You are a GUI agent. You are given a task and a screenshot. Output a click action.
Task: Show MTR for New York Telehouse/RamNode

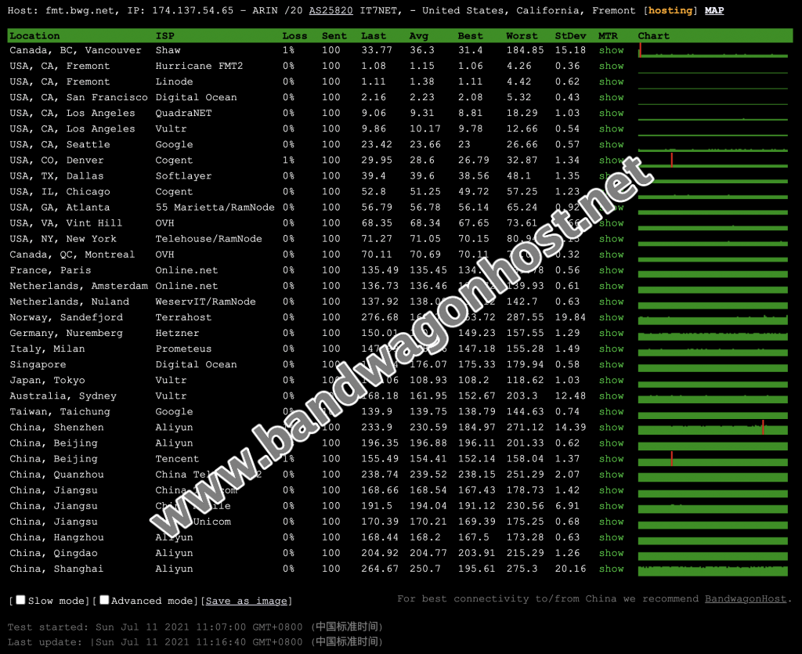point(611,239)
